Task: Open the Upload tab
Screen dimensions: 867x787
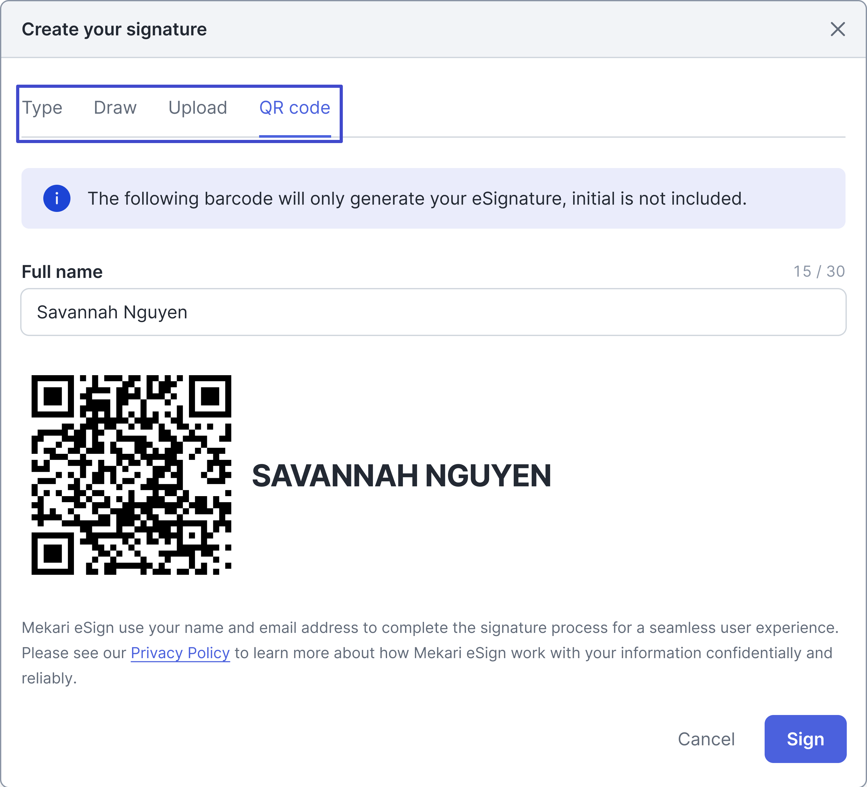Action: [x=198, y=108]
